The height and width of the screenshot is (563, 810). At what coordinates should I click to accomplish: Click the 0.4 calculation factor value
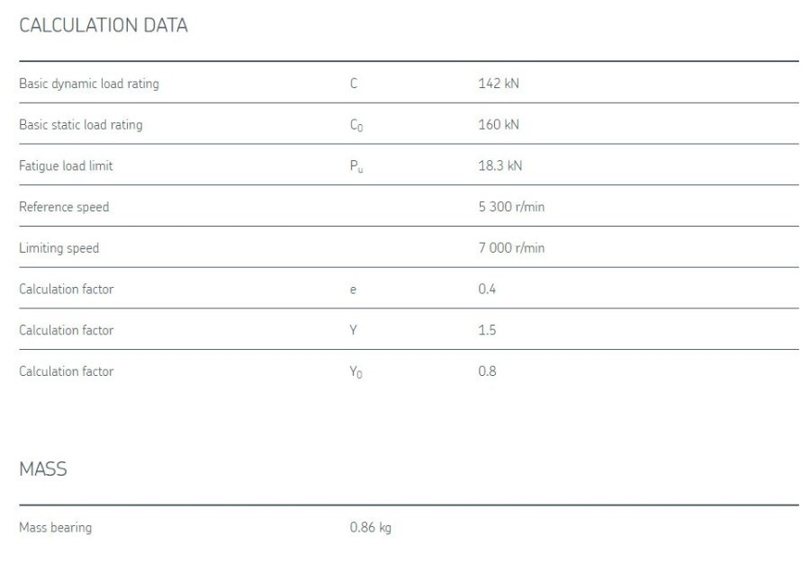(x=487, y=289)
